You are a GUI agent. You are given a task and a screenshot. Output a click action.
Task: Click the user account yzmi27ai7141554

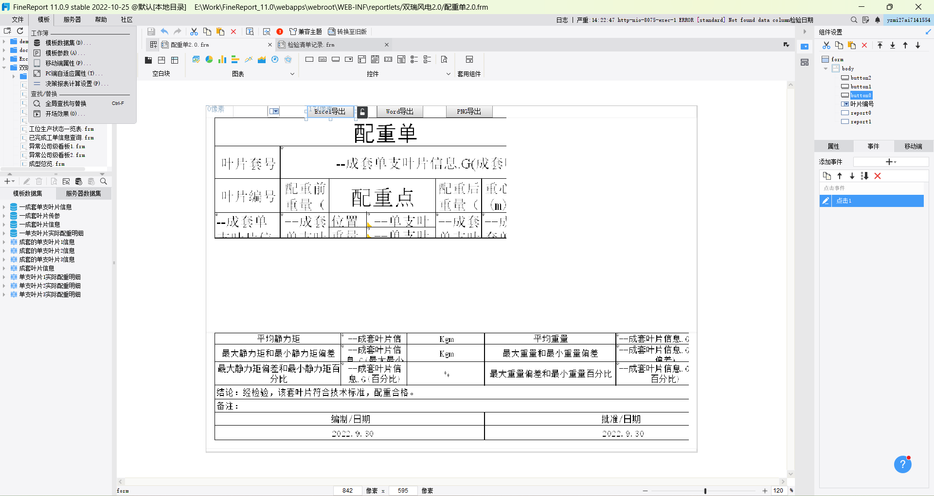click(x=908, y=20)
